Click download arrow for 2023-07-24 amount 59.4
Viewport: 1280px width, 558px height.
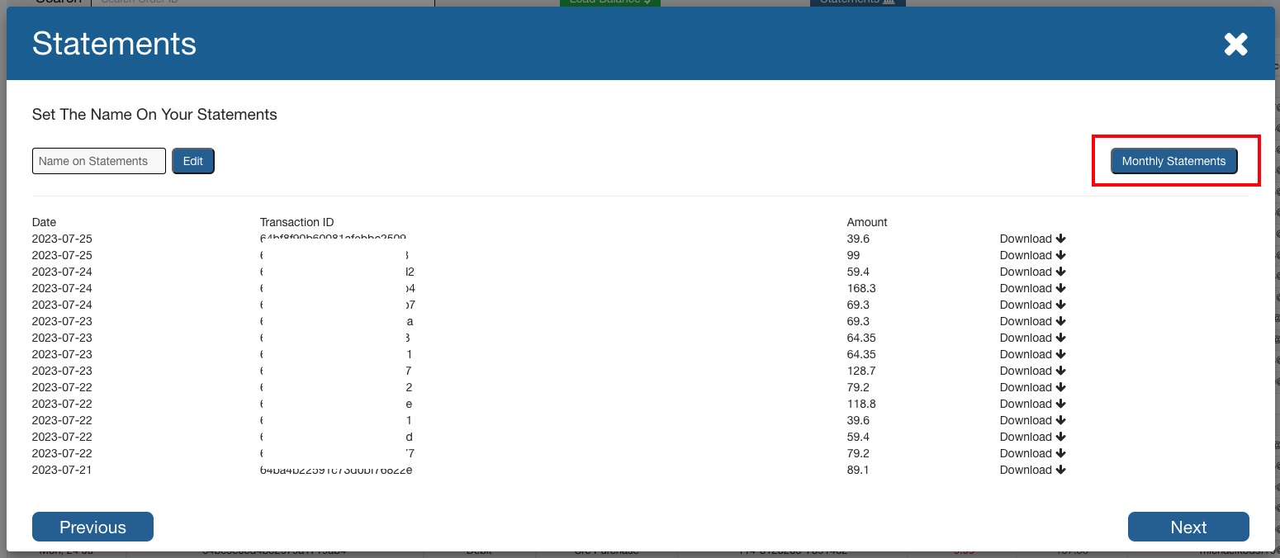click(1061, 272)
